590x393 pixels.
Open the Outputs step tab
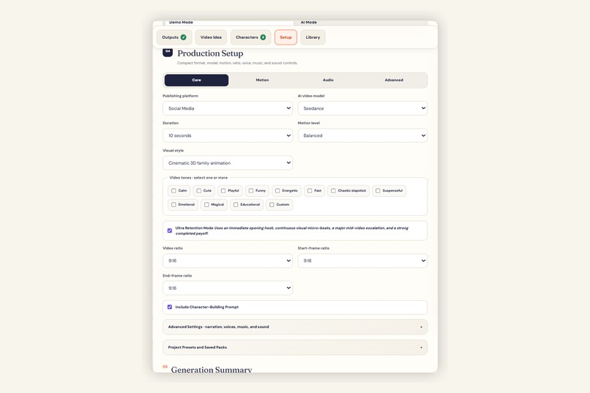click(x=174, y=37)
